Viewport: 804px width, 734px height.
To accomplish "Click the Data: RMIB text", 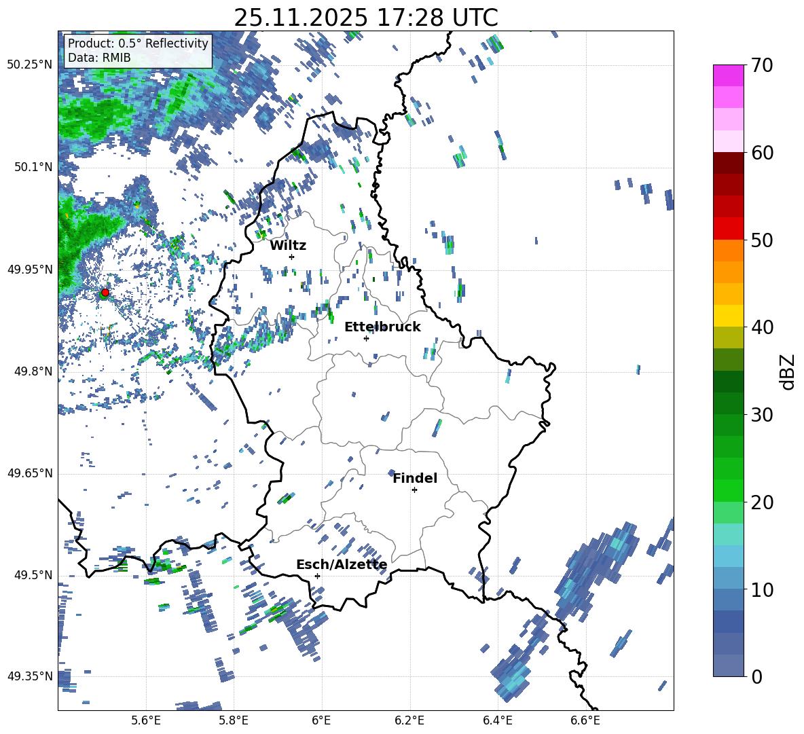I will (x=99, y=58).
